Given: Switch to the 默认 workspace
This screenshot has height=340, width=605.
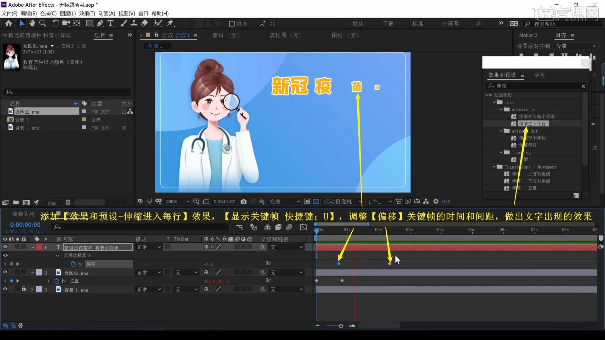Looking at the screenshot, I should 358,24.
